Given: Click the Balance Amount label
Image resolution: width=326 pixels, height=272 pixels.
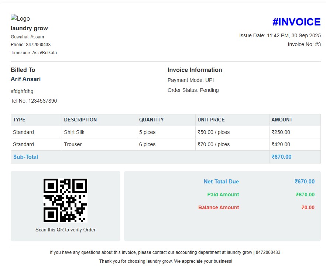Looking at the screenshot, I should coord(219,207).
